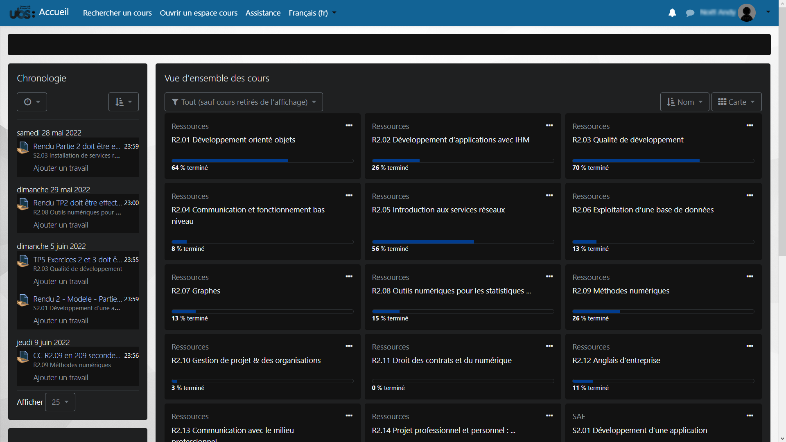This screenshot has width=786, height=442.
Task: Open the notifications bell icon
Action: tap(672, 13)
